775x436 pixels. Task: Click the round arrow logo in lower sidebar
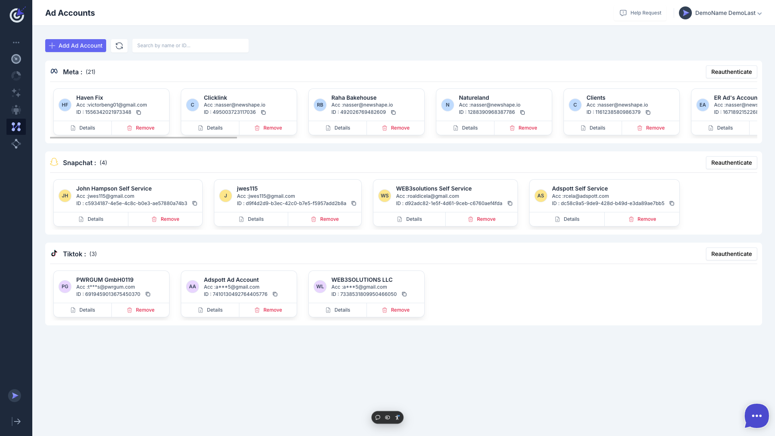pyautogui.click(x=15, y=396)
